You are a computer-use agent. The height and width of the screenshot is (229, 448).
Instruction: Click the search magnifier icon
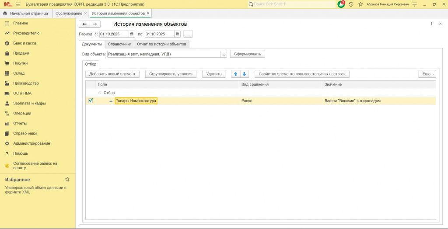click(x=251, y=4)
